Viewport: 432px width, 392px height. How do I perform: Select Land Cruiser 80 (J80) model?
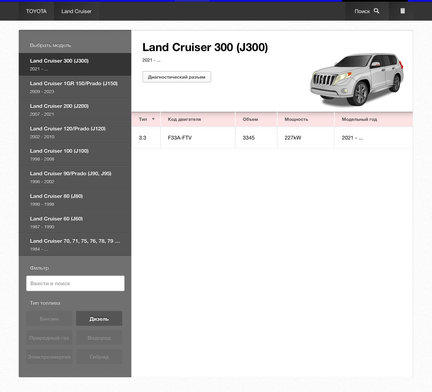pos(75,200)
